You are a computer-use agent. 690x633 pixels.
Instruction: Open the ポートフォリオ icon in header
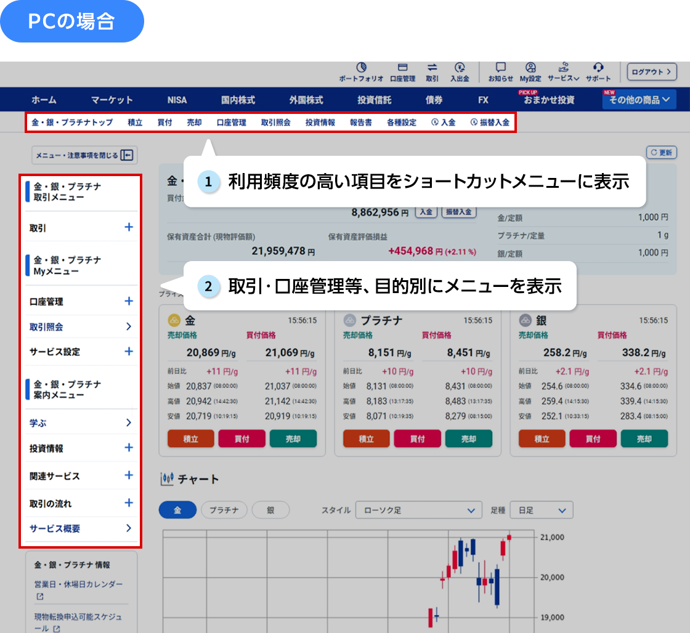coord(361,67)
